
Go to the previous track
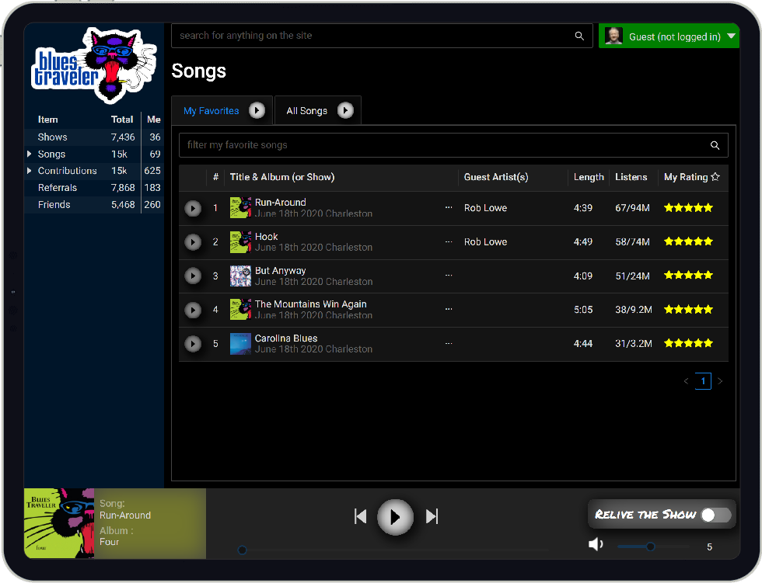(360, 516)
